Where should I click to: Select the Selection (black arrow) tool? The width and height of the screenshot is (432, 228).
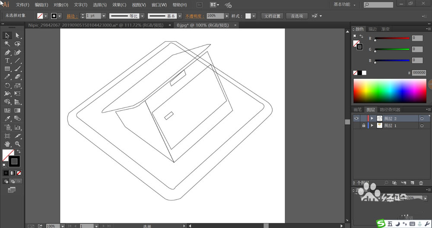(x=7, y=35)
